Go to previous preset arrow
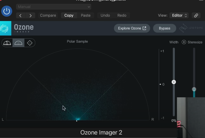Screen dimensions: 205x138 point(21,16)
